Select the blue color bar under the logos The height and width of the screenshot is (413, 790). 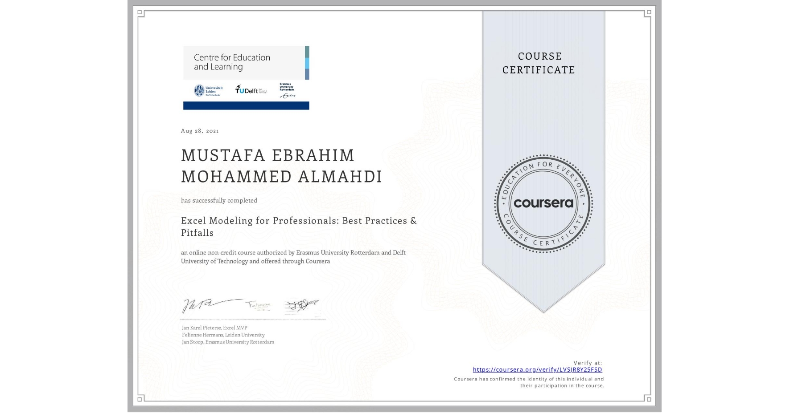click(x=246, y=105)
